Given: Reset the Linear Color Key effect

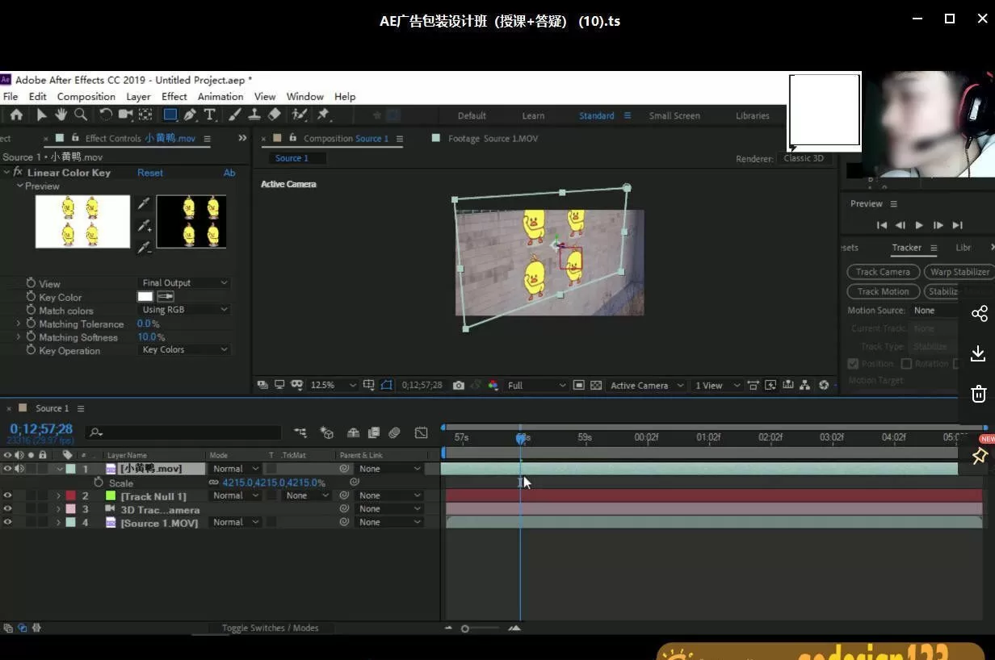Looking at the screenshot, I should (149, 173).
